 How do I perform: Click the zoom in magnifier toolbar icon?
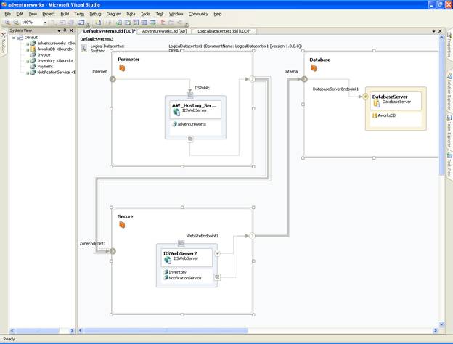point(8,22)
